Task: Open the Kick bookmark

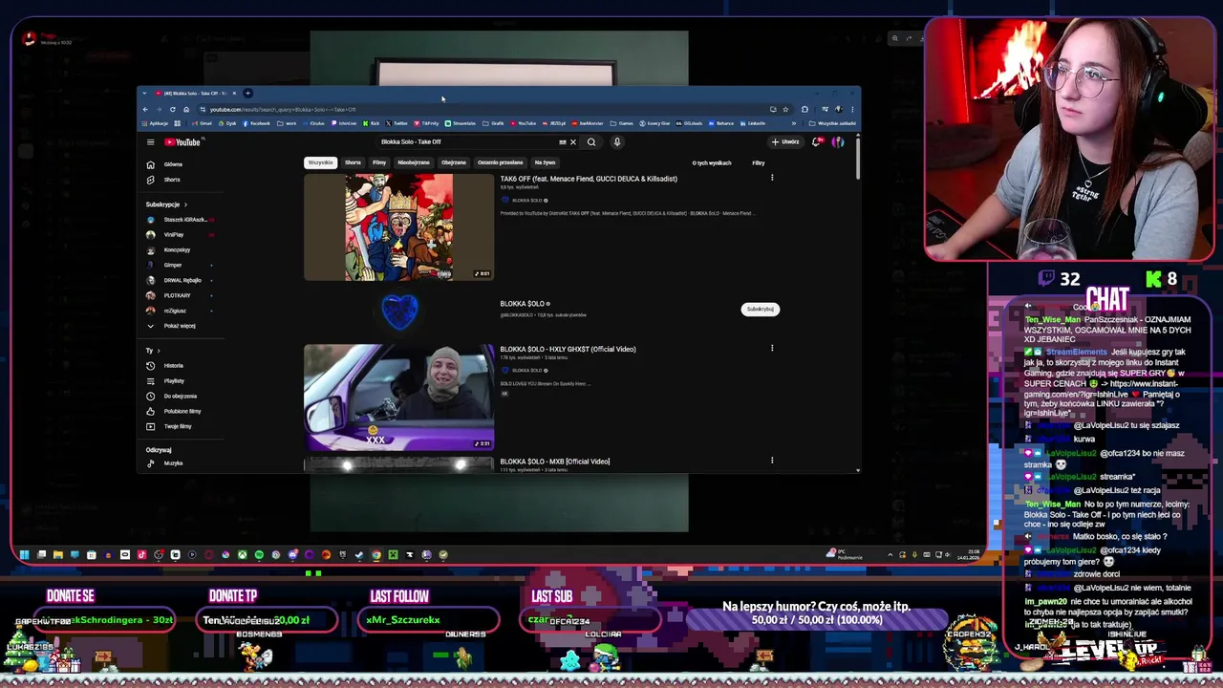Action: click(x=372, y=123)
